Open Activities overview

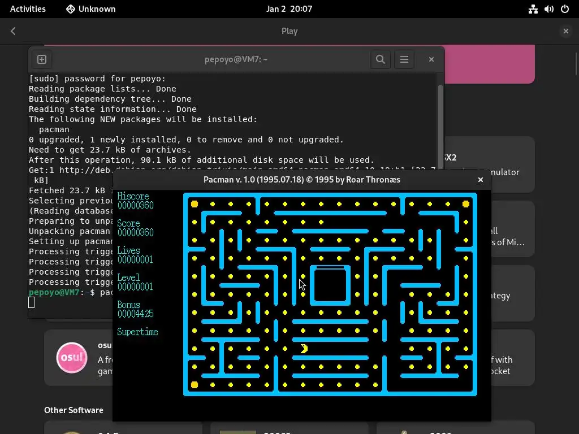click(28, 9)
